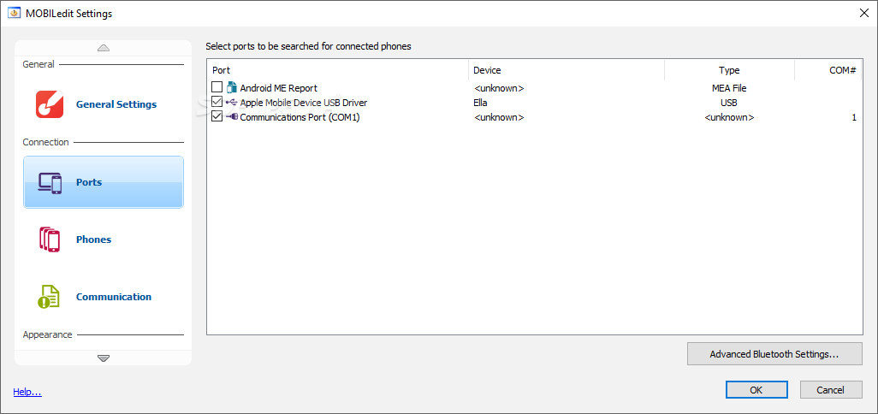Close the MOBILedit Settings window
The image size is (878, 414).
(864, 14)
